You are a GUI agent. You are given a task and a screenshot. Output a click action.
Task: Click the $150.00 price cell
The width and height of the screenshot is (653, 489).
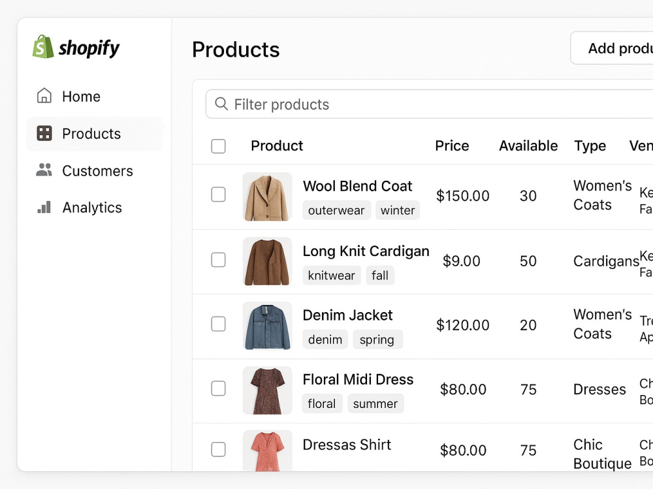(x=463, y=196)
